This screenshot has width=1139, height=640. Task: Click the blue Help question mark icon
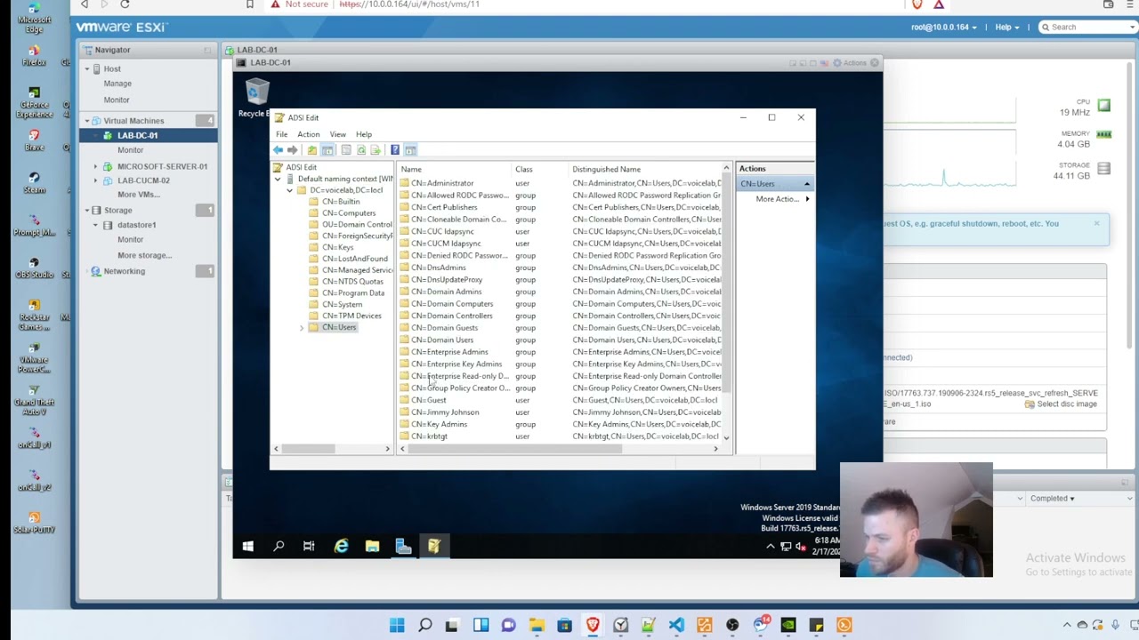[x=395, y=150]
